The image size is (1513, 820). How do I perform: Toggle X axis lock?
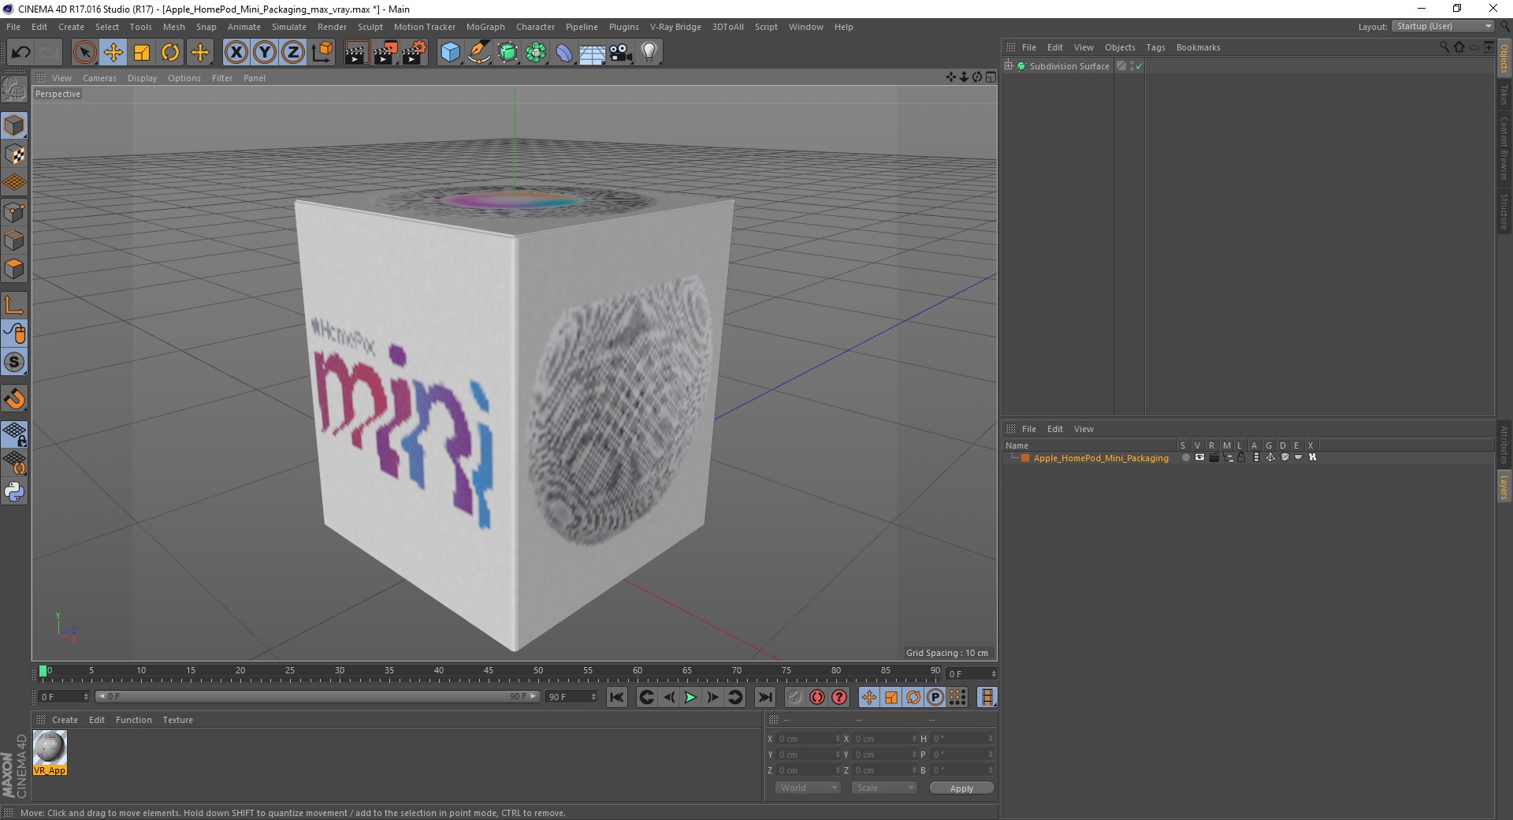236,53
